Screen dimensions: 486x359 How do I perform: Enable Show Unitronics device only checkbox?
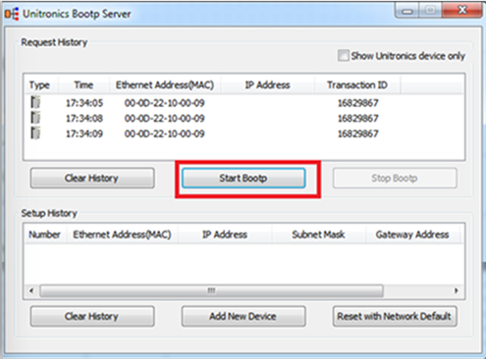tap(343, 56)
